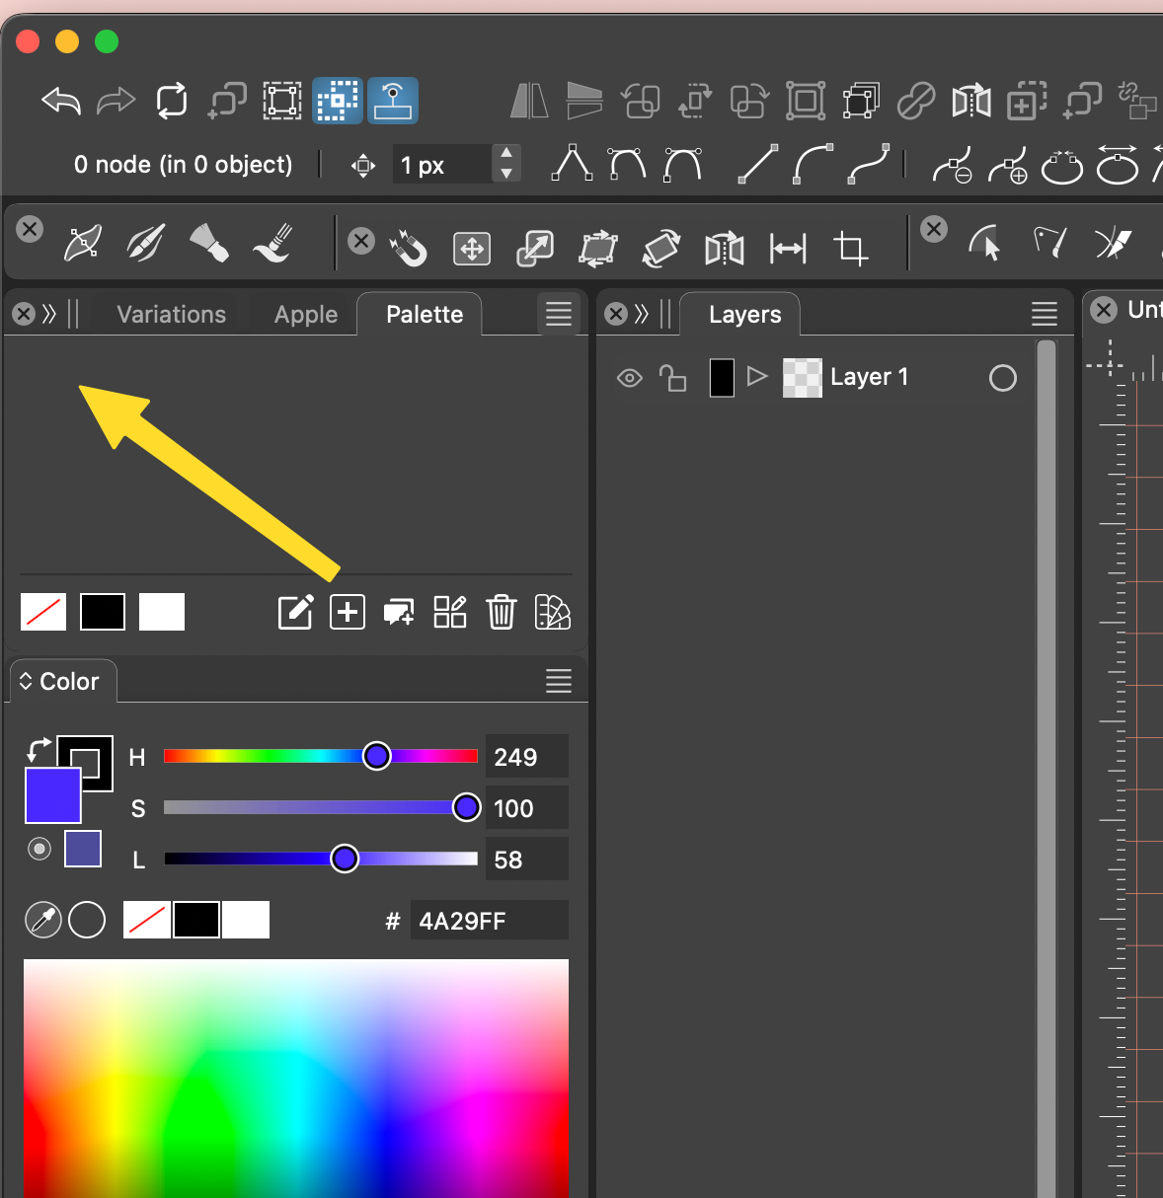Click the swap fill and stroke arrows
This screenshot has width=1163, height=1198.
pyautogui.click(x=39, y=749)
